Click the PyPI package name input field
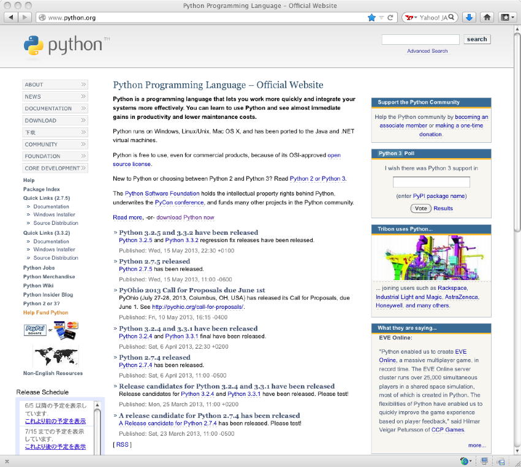The height and width of the screenshot is (467, 521). point(432,182)
